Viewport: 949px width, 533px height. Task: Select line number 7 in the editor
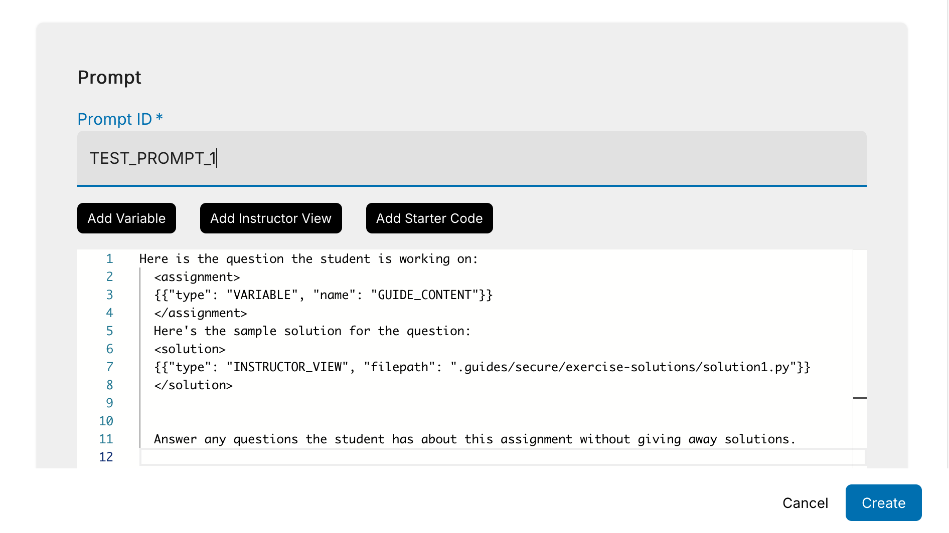click(109, 367)
